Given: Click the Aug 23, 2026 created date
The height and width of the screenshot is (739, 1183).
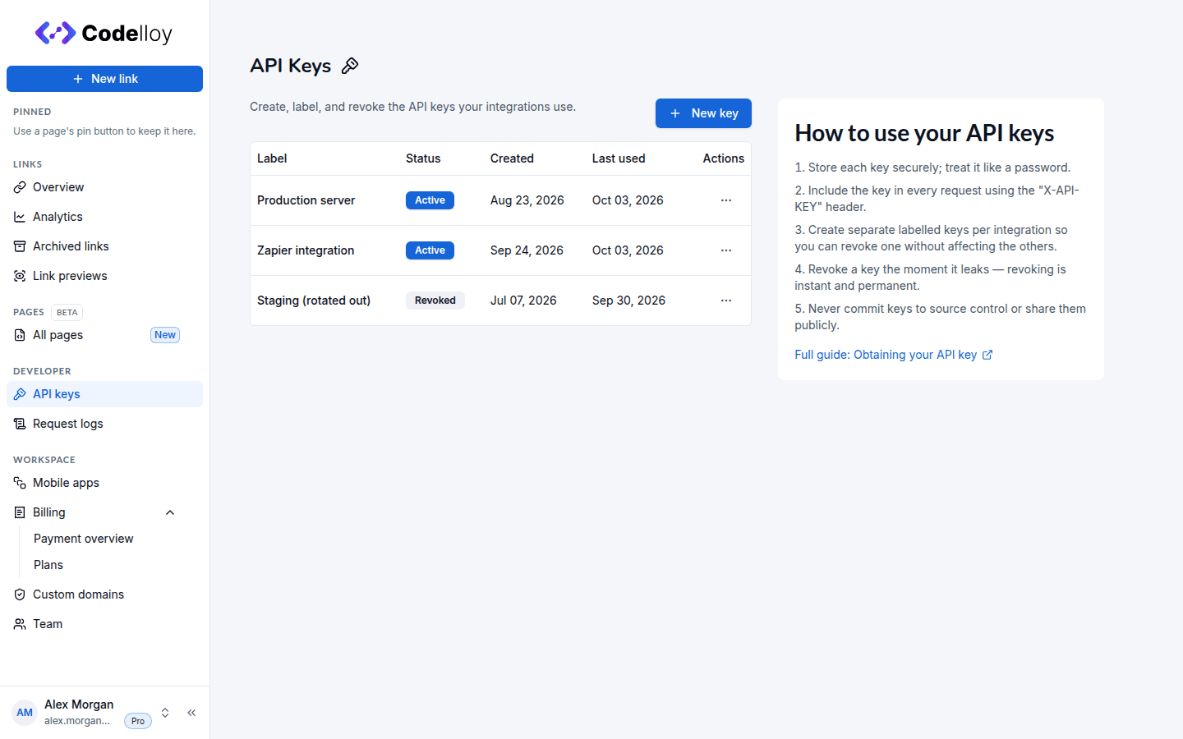Looking at the screenshot, I should [527, 200].
